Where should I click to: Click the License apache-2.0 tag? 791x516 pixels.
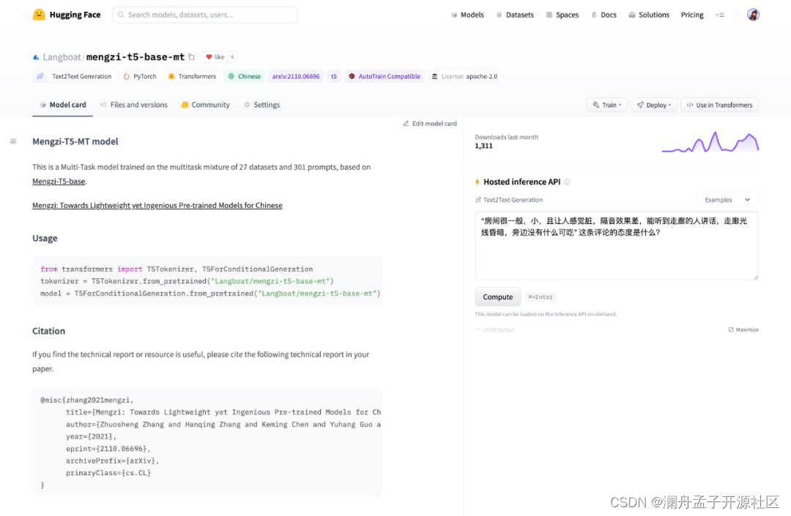point(464,77)
